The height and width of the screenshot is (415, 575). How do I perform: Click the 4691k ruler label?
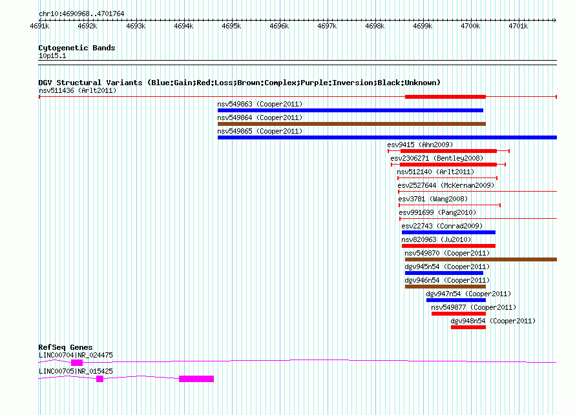click(x=39, y=26)
